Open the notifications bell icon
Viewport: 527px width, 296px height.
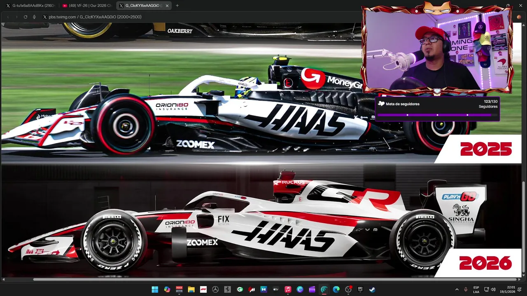click(x=520, y=289)
